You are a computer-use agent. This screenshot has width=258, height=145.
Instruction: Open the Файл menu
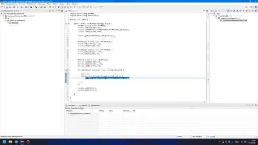point(3,4)
